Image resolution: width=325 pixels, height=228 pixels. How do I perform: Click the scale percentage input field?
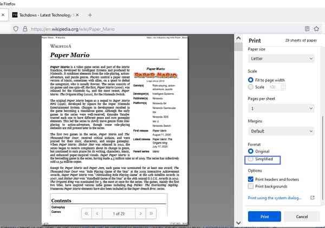coord(274,87)
